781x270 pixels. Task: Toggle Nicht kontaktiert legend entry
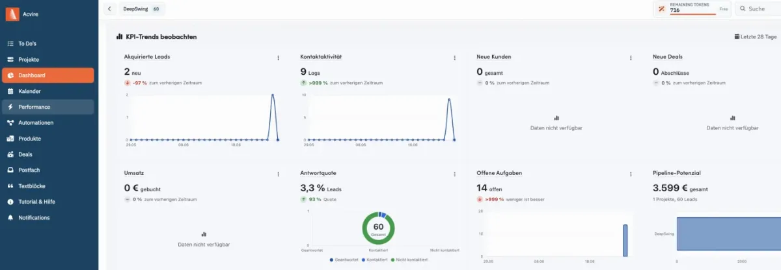411,260
